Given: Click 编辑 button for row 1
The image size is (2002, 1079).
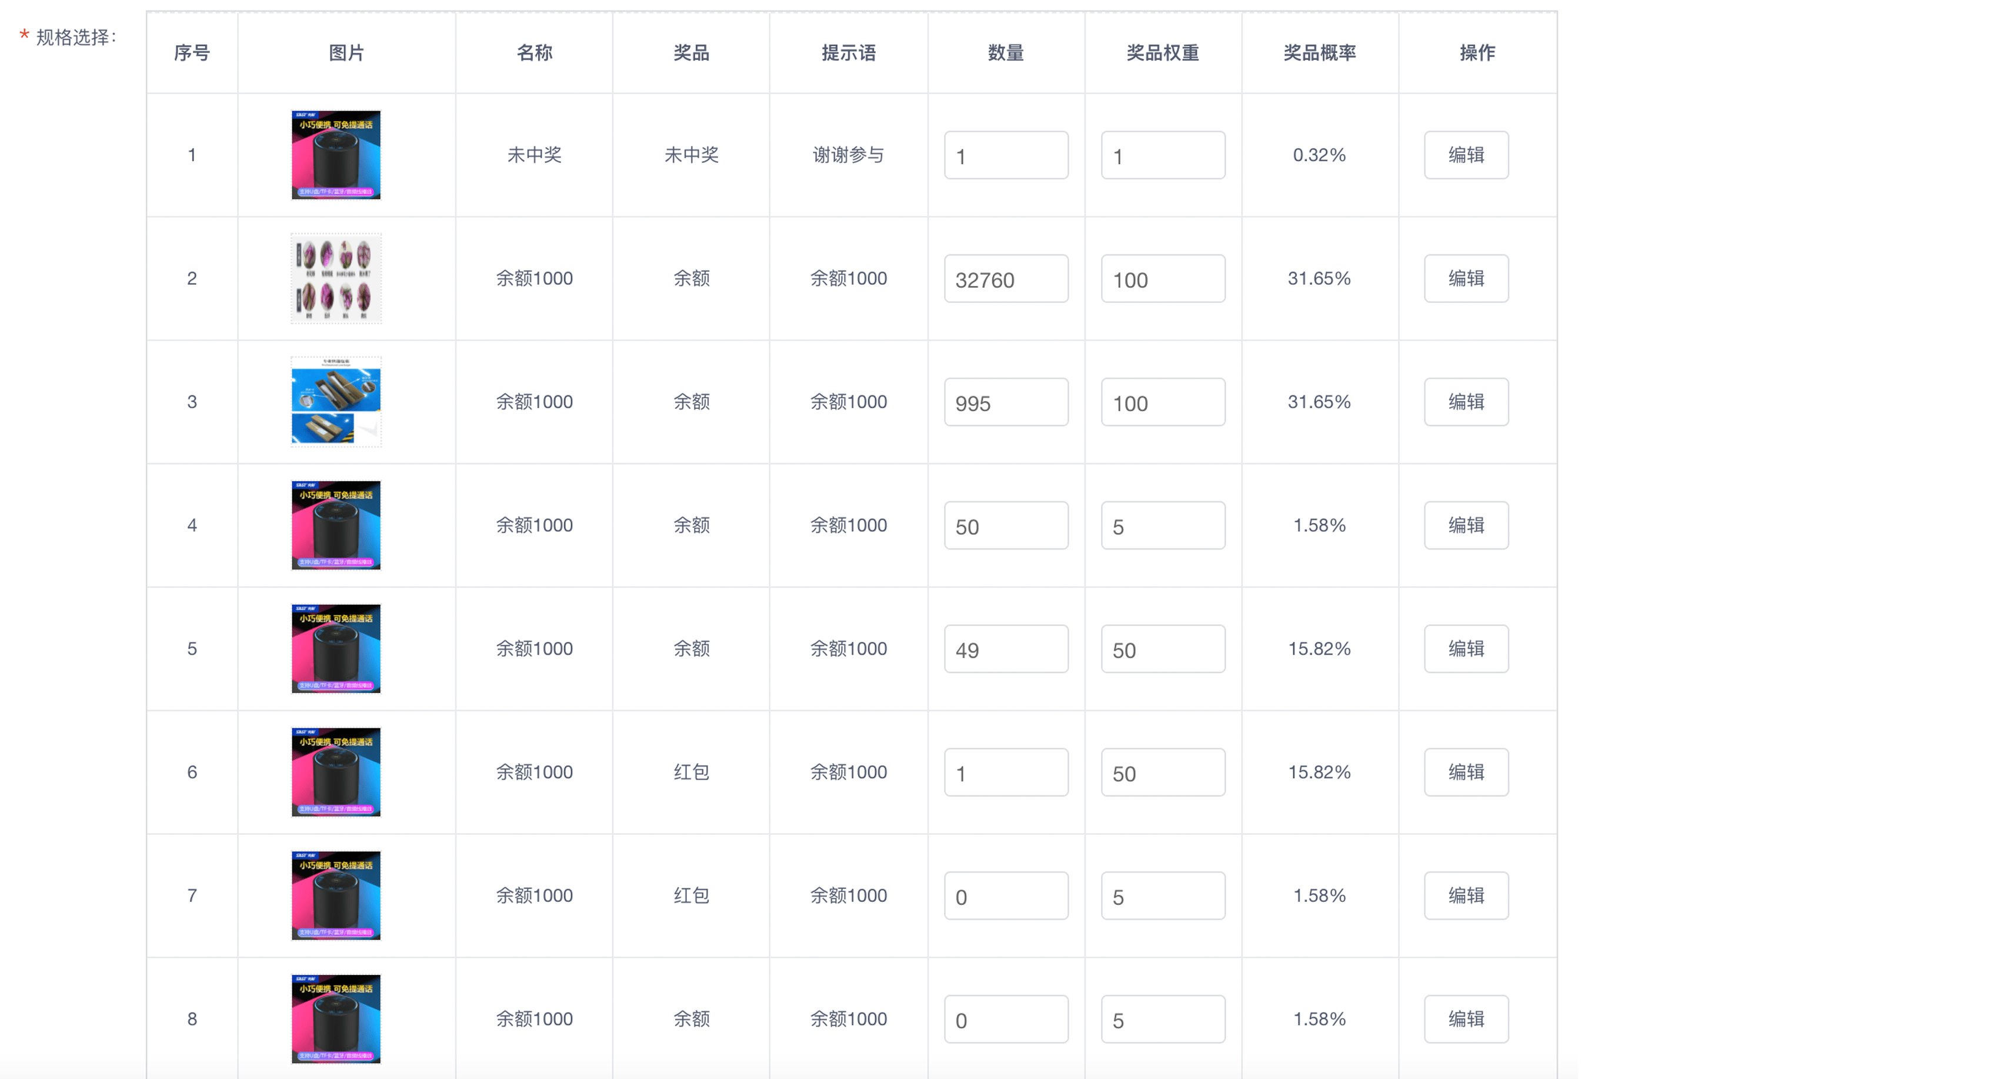Looking at the screenshot, I should 1466,155.
